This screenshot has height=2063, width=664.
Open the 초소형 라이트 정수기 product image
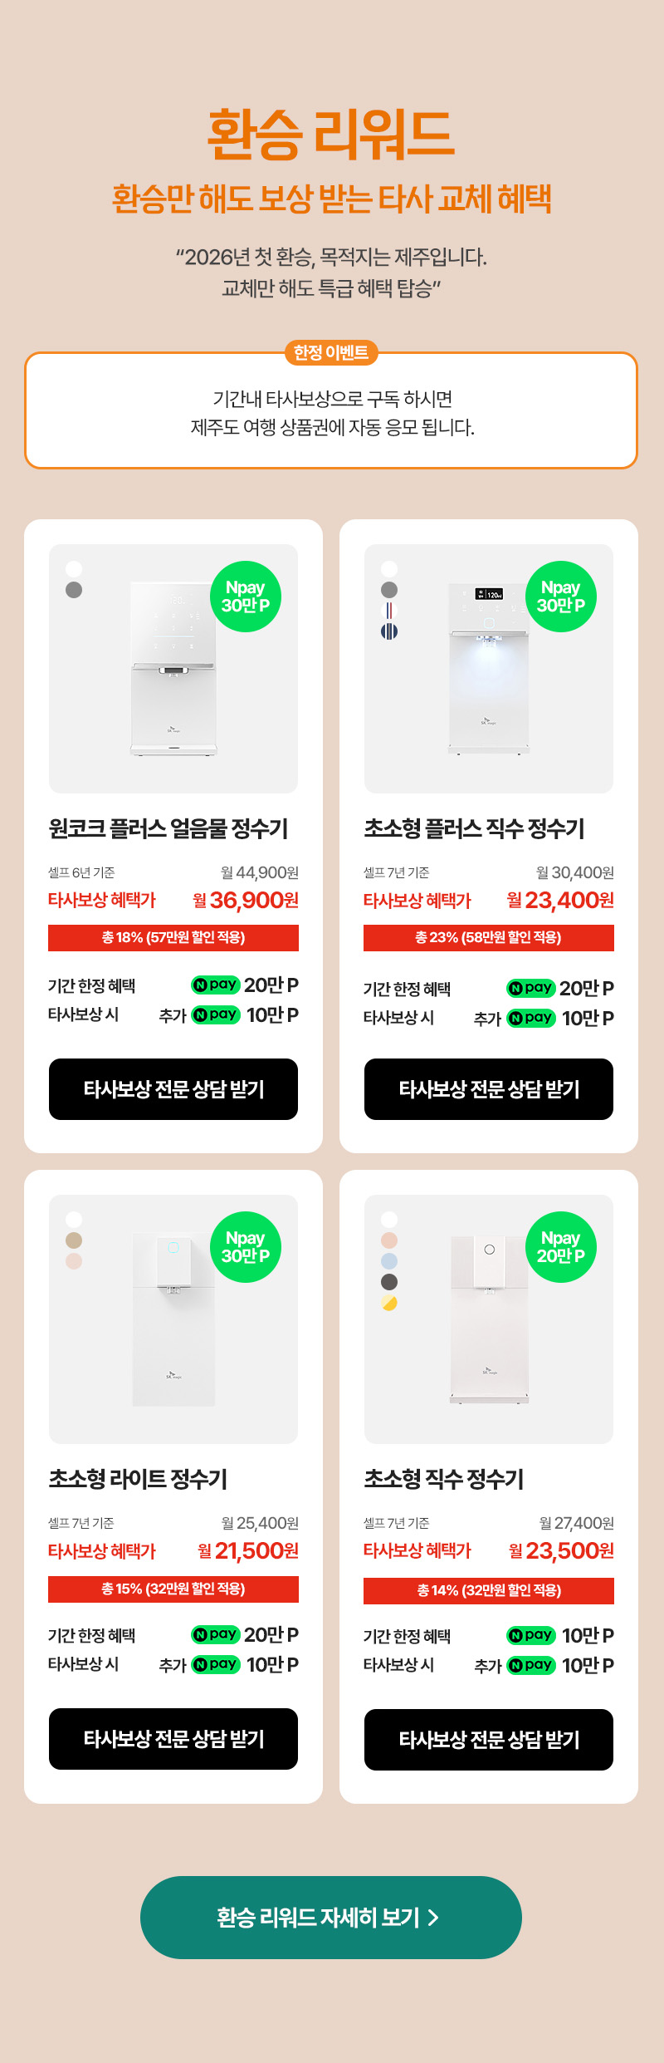(x=173, y=1321)
